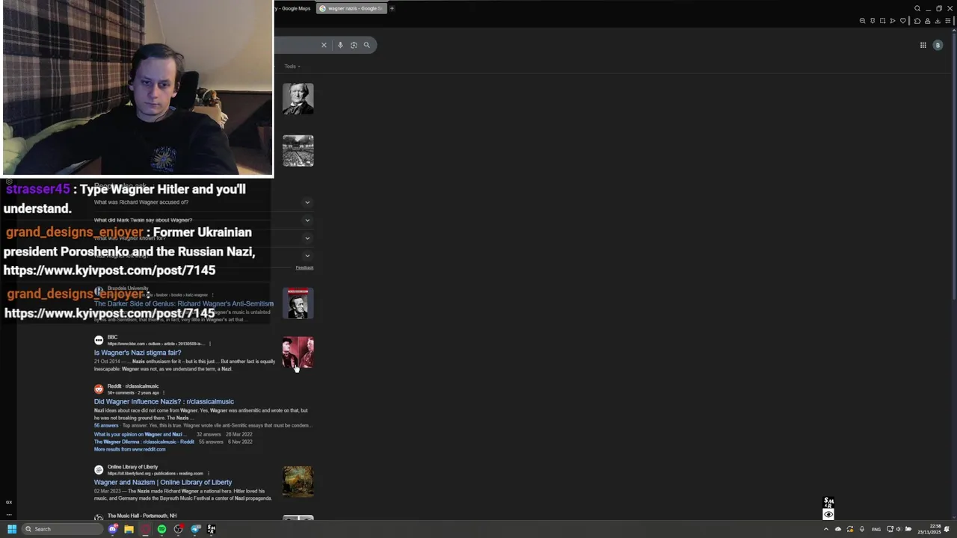Viewport: 957px width, 538px height.
Task: Open Discord from the taskbar
Action: click(x=113, y=529)
